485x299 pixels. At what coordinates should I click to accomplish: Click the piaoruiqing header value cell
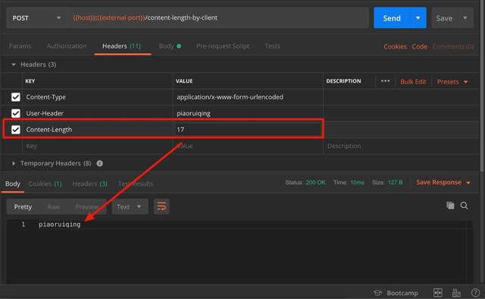click(x=248, y=113)
